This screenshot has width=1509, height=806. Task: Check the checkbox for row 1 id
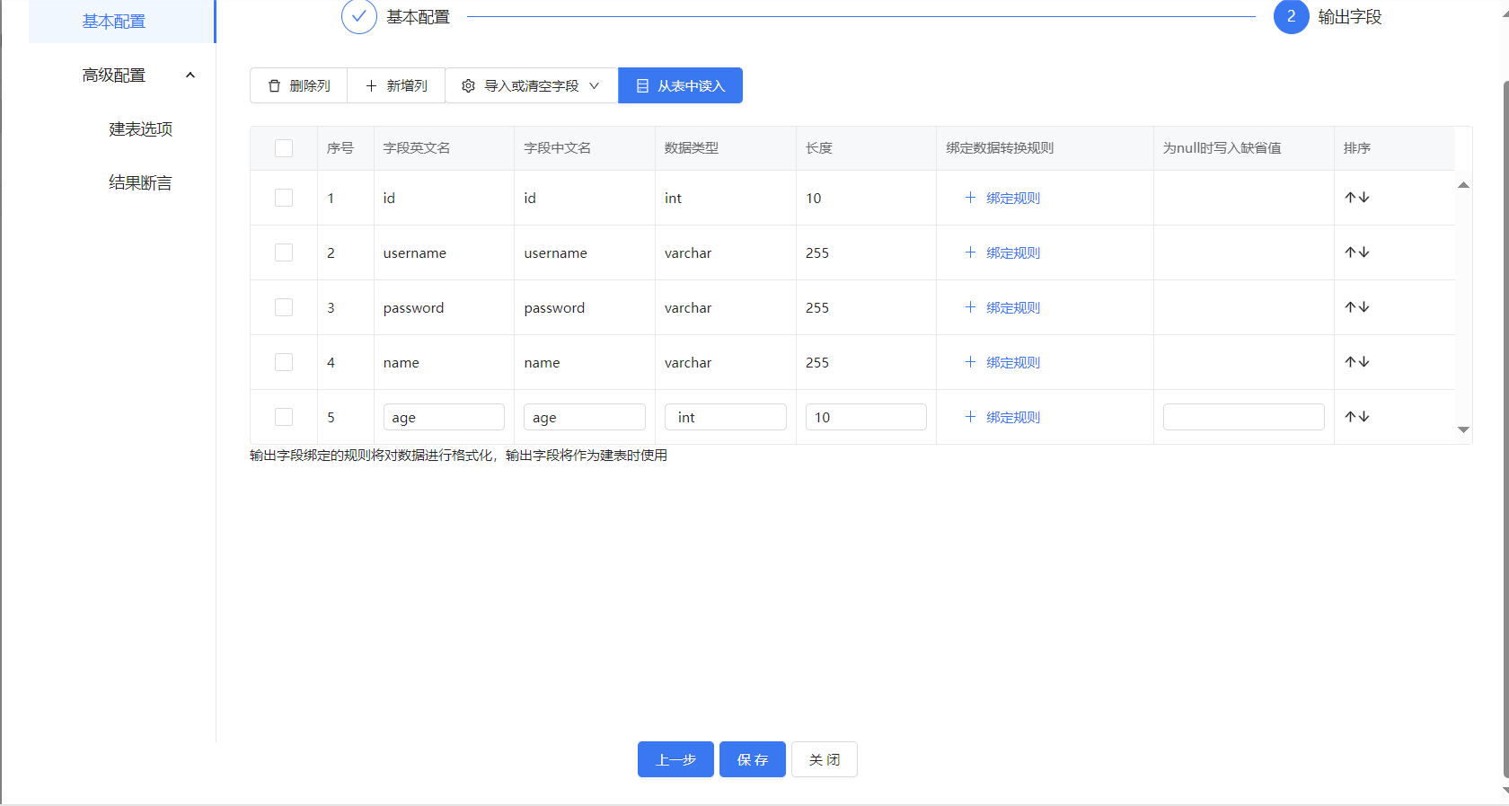(x=284, y=198)
